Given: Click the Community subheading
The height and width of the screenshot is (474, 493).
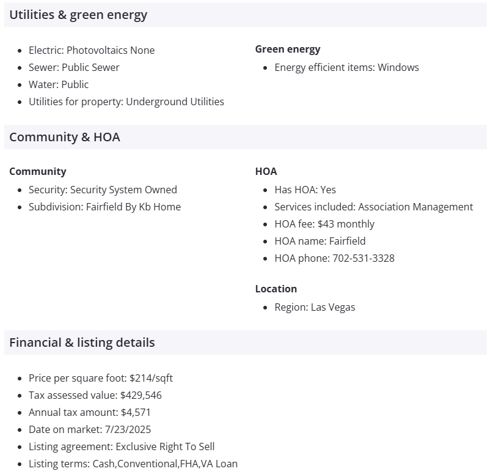Looking at the screenshot, I should [38, 172].
